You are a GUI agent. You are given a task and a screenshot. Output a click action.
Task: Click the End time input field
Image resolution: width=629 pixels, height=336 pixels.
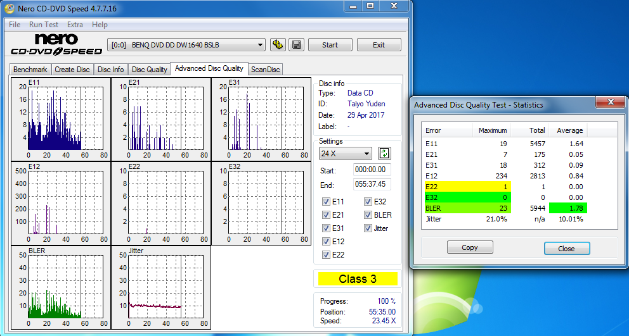tap(372, 184)
